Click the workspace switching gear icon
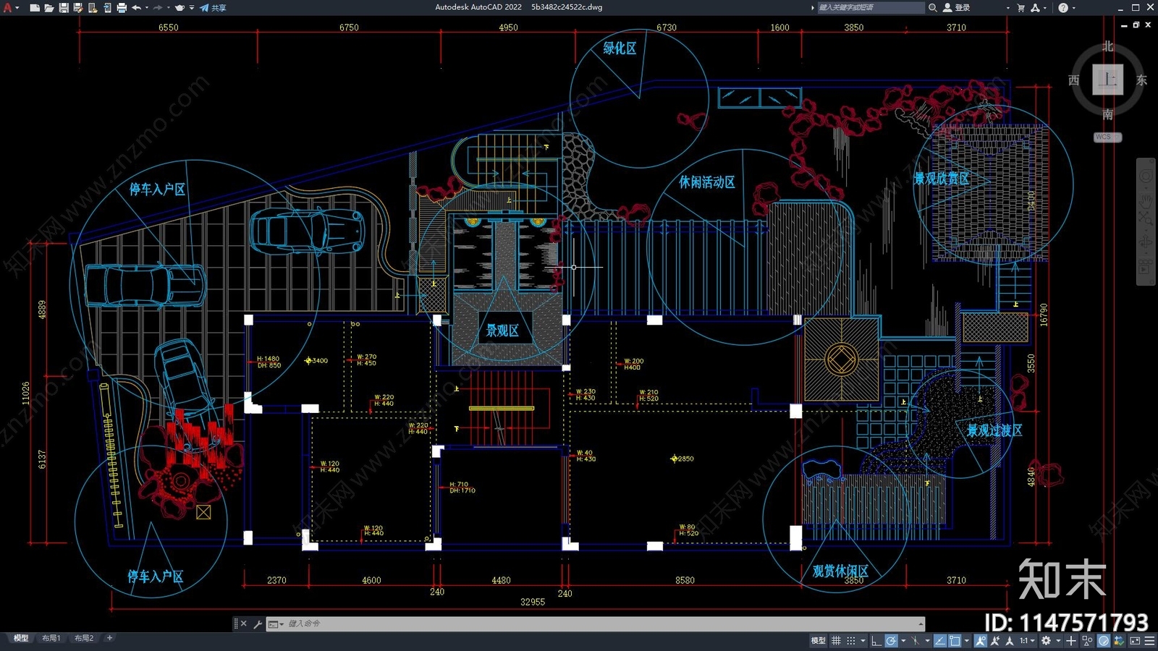The height and width of the screenshot is (651, 1158). click(1046, 641)
